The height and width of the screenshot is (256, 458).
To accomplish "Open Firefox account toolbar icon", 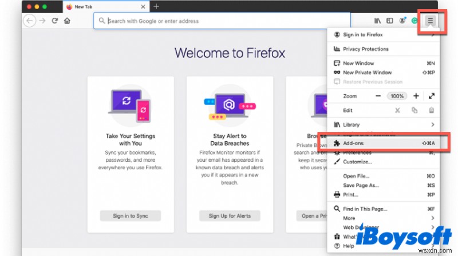I will [x=402, y=21].
